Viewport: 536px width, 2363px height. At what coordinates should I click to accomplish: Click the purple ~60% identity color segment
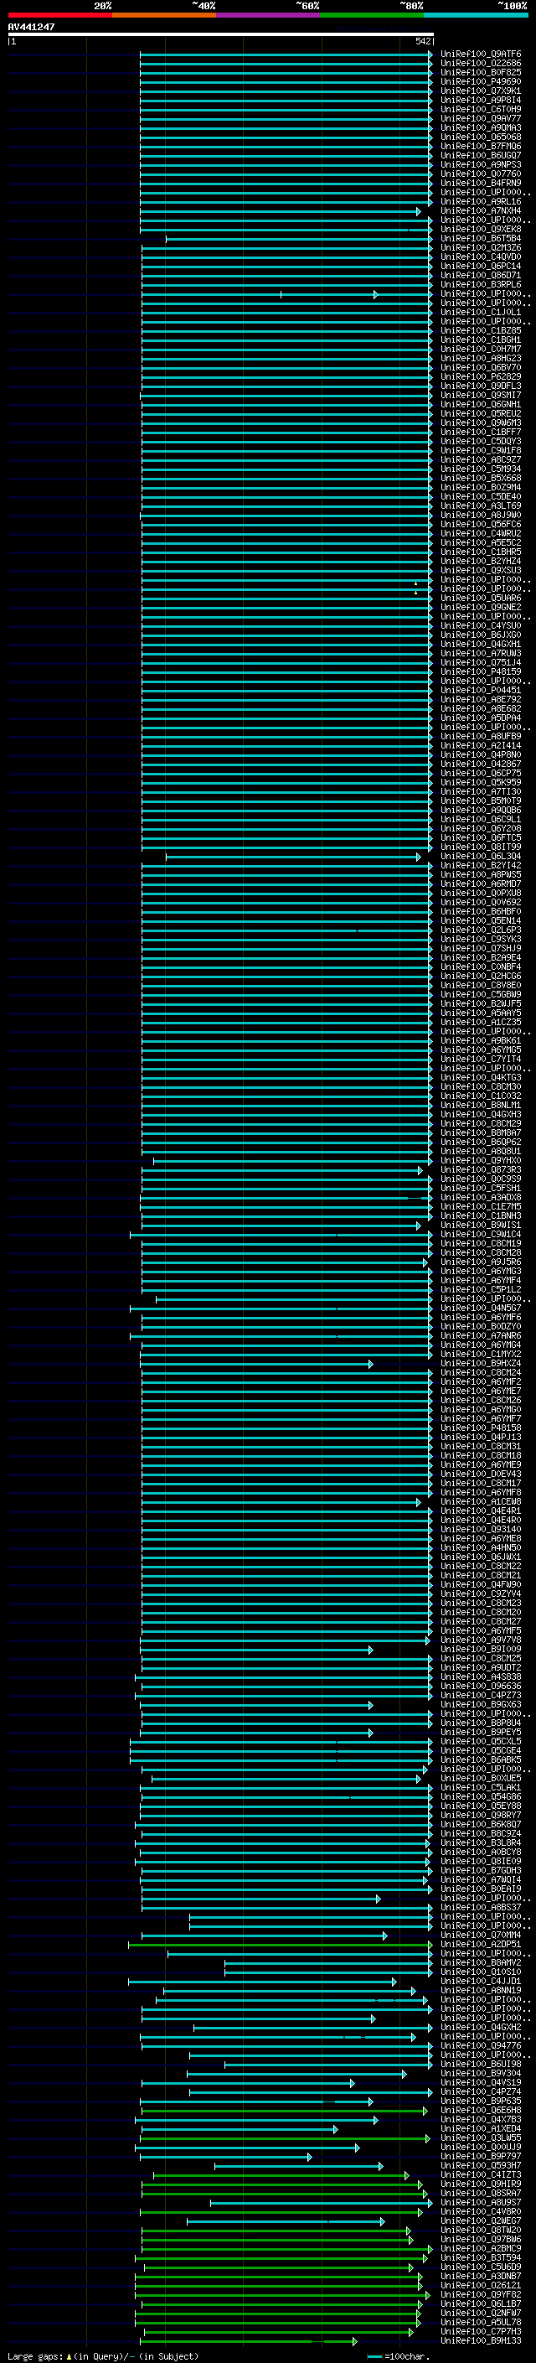pyautogui.click(x=269, y=15)
